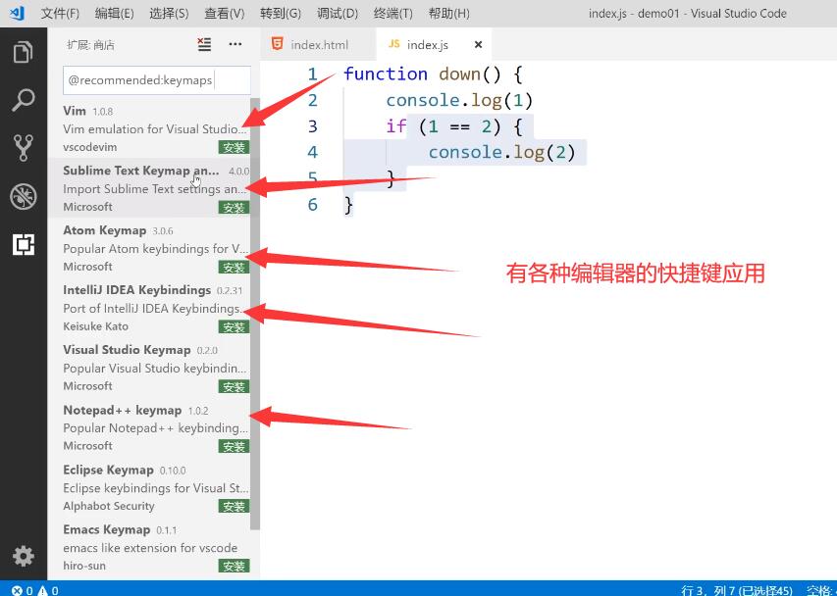Viewport: 837px width, 596px height.
Task: Open the Search view in activity bar
Action: pyautogui.click(x=23, y=100)
